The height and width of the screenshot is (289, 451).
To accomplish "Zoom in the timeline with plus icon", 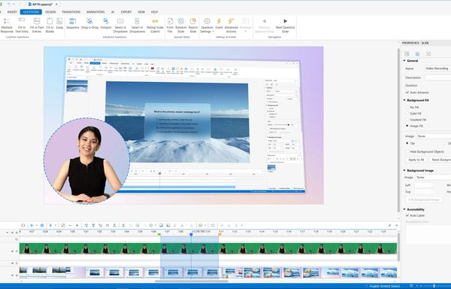I will (x=77, y=225).
